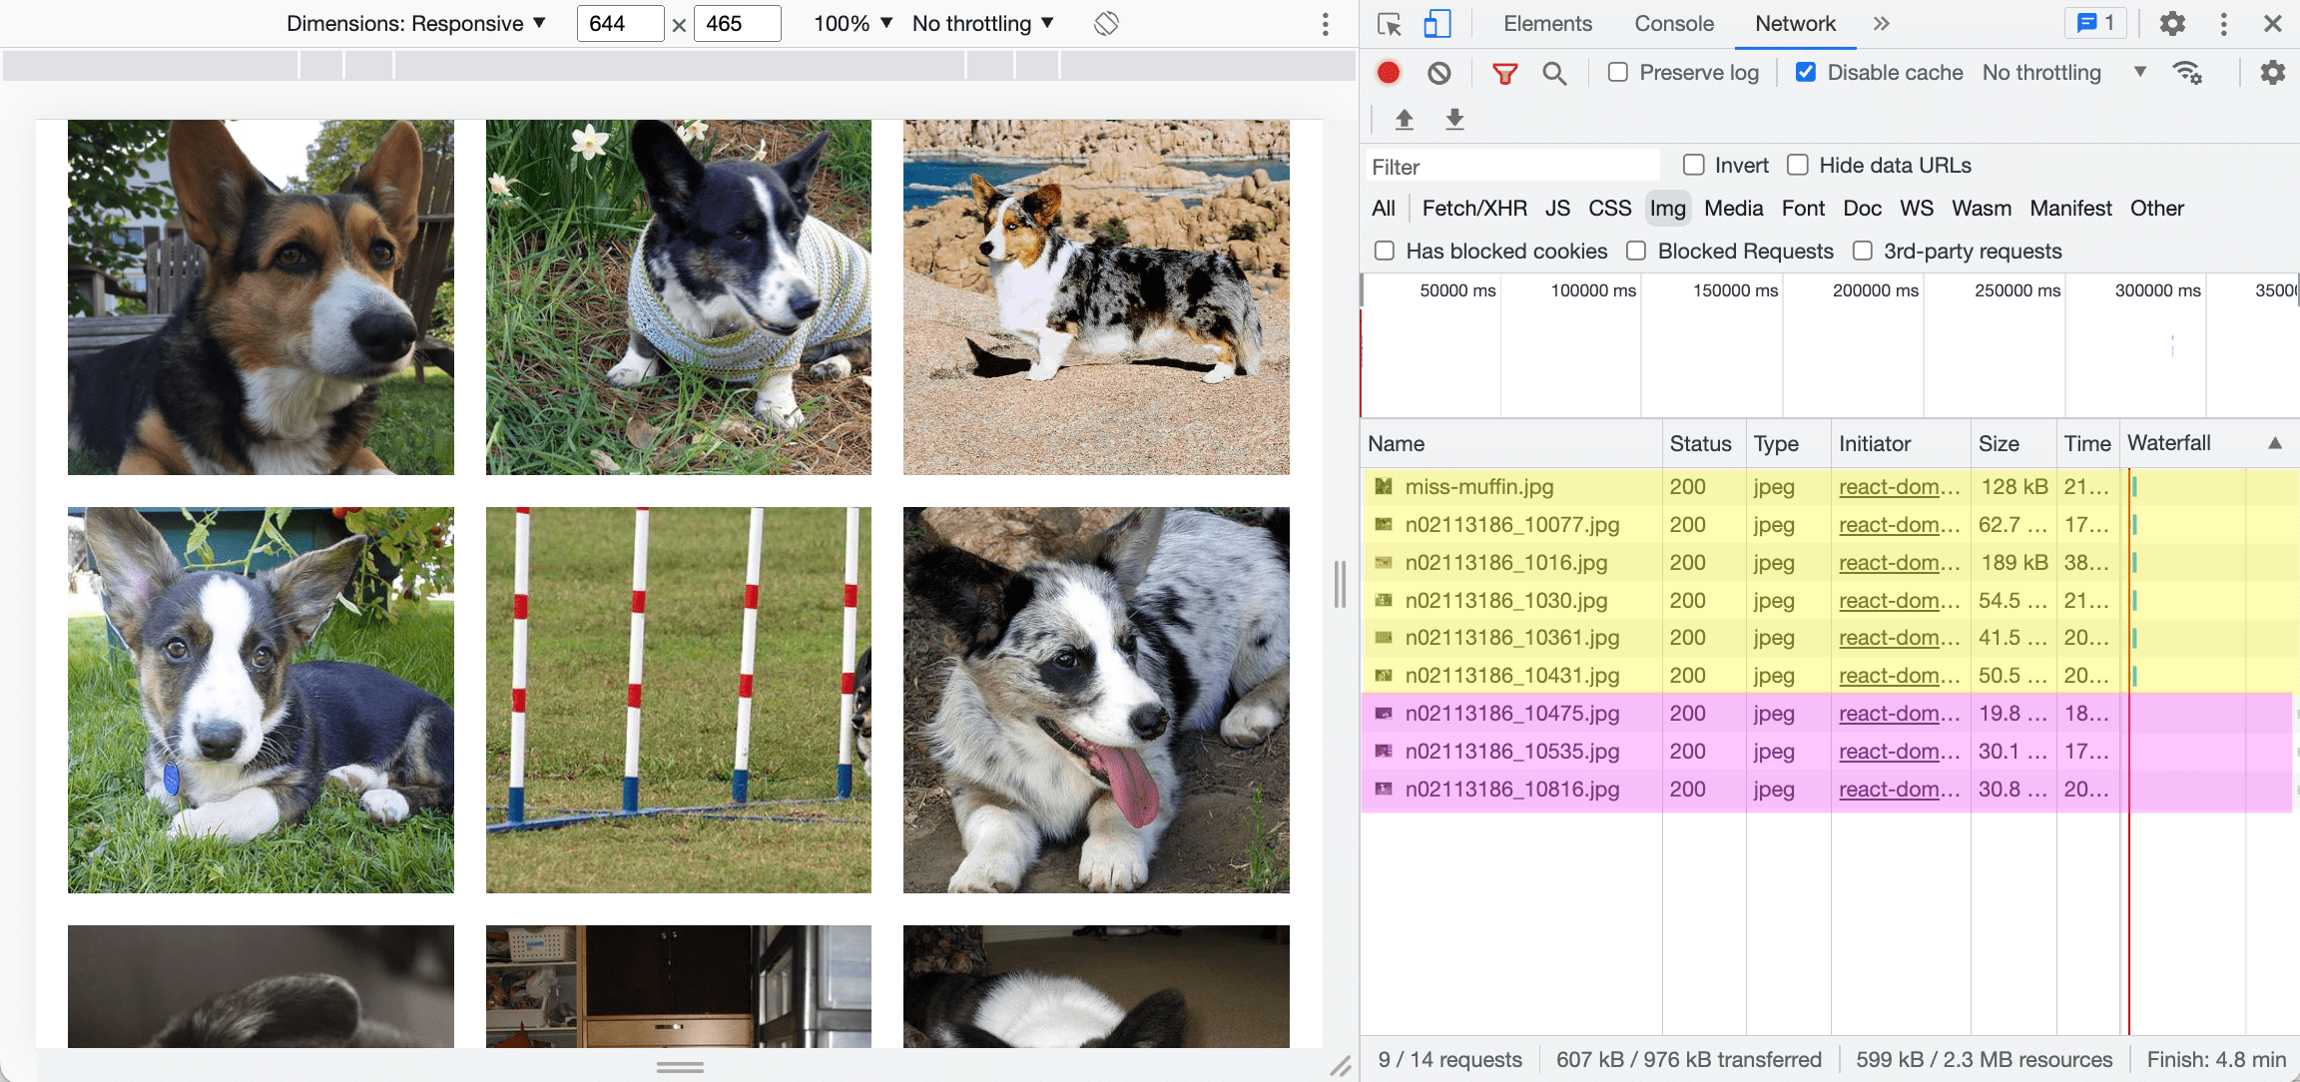
Task: Check Hide data URLs
Action: pyautogui.click(x=1798, y=165)
